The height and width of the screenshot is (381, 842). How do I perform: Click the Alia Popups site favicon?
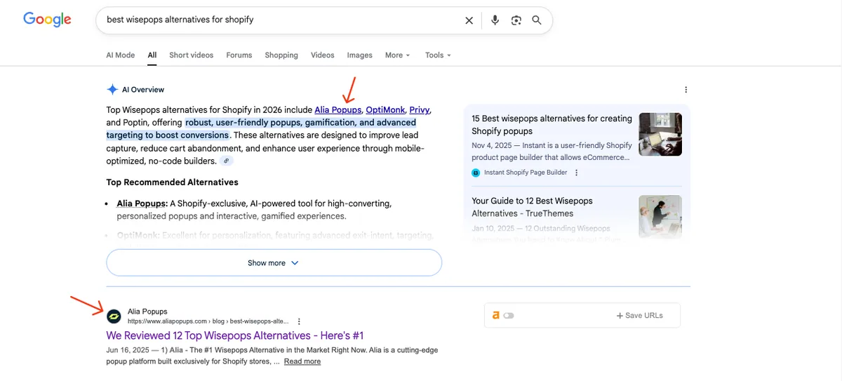pos(114,316)
